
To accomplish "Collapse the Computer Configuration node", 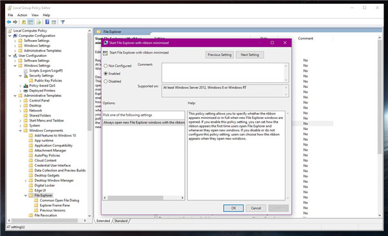I will (10, 36).
